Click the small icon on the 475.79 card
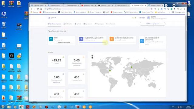 click(x=63, y=57)
